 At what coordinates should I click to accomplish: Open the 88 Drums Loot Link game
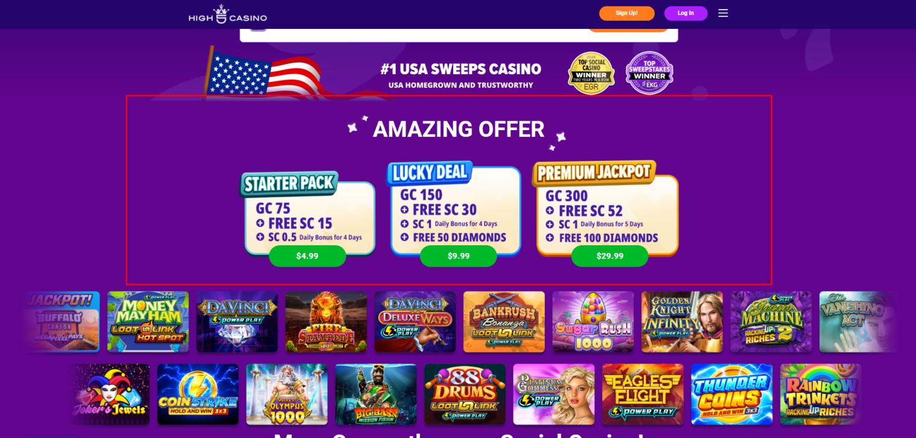[x=465, y=394]
